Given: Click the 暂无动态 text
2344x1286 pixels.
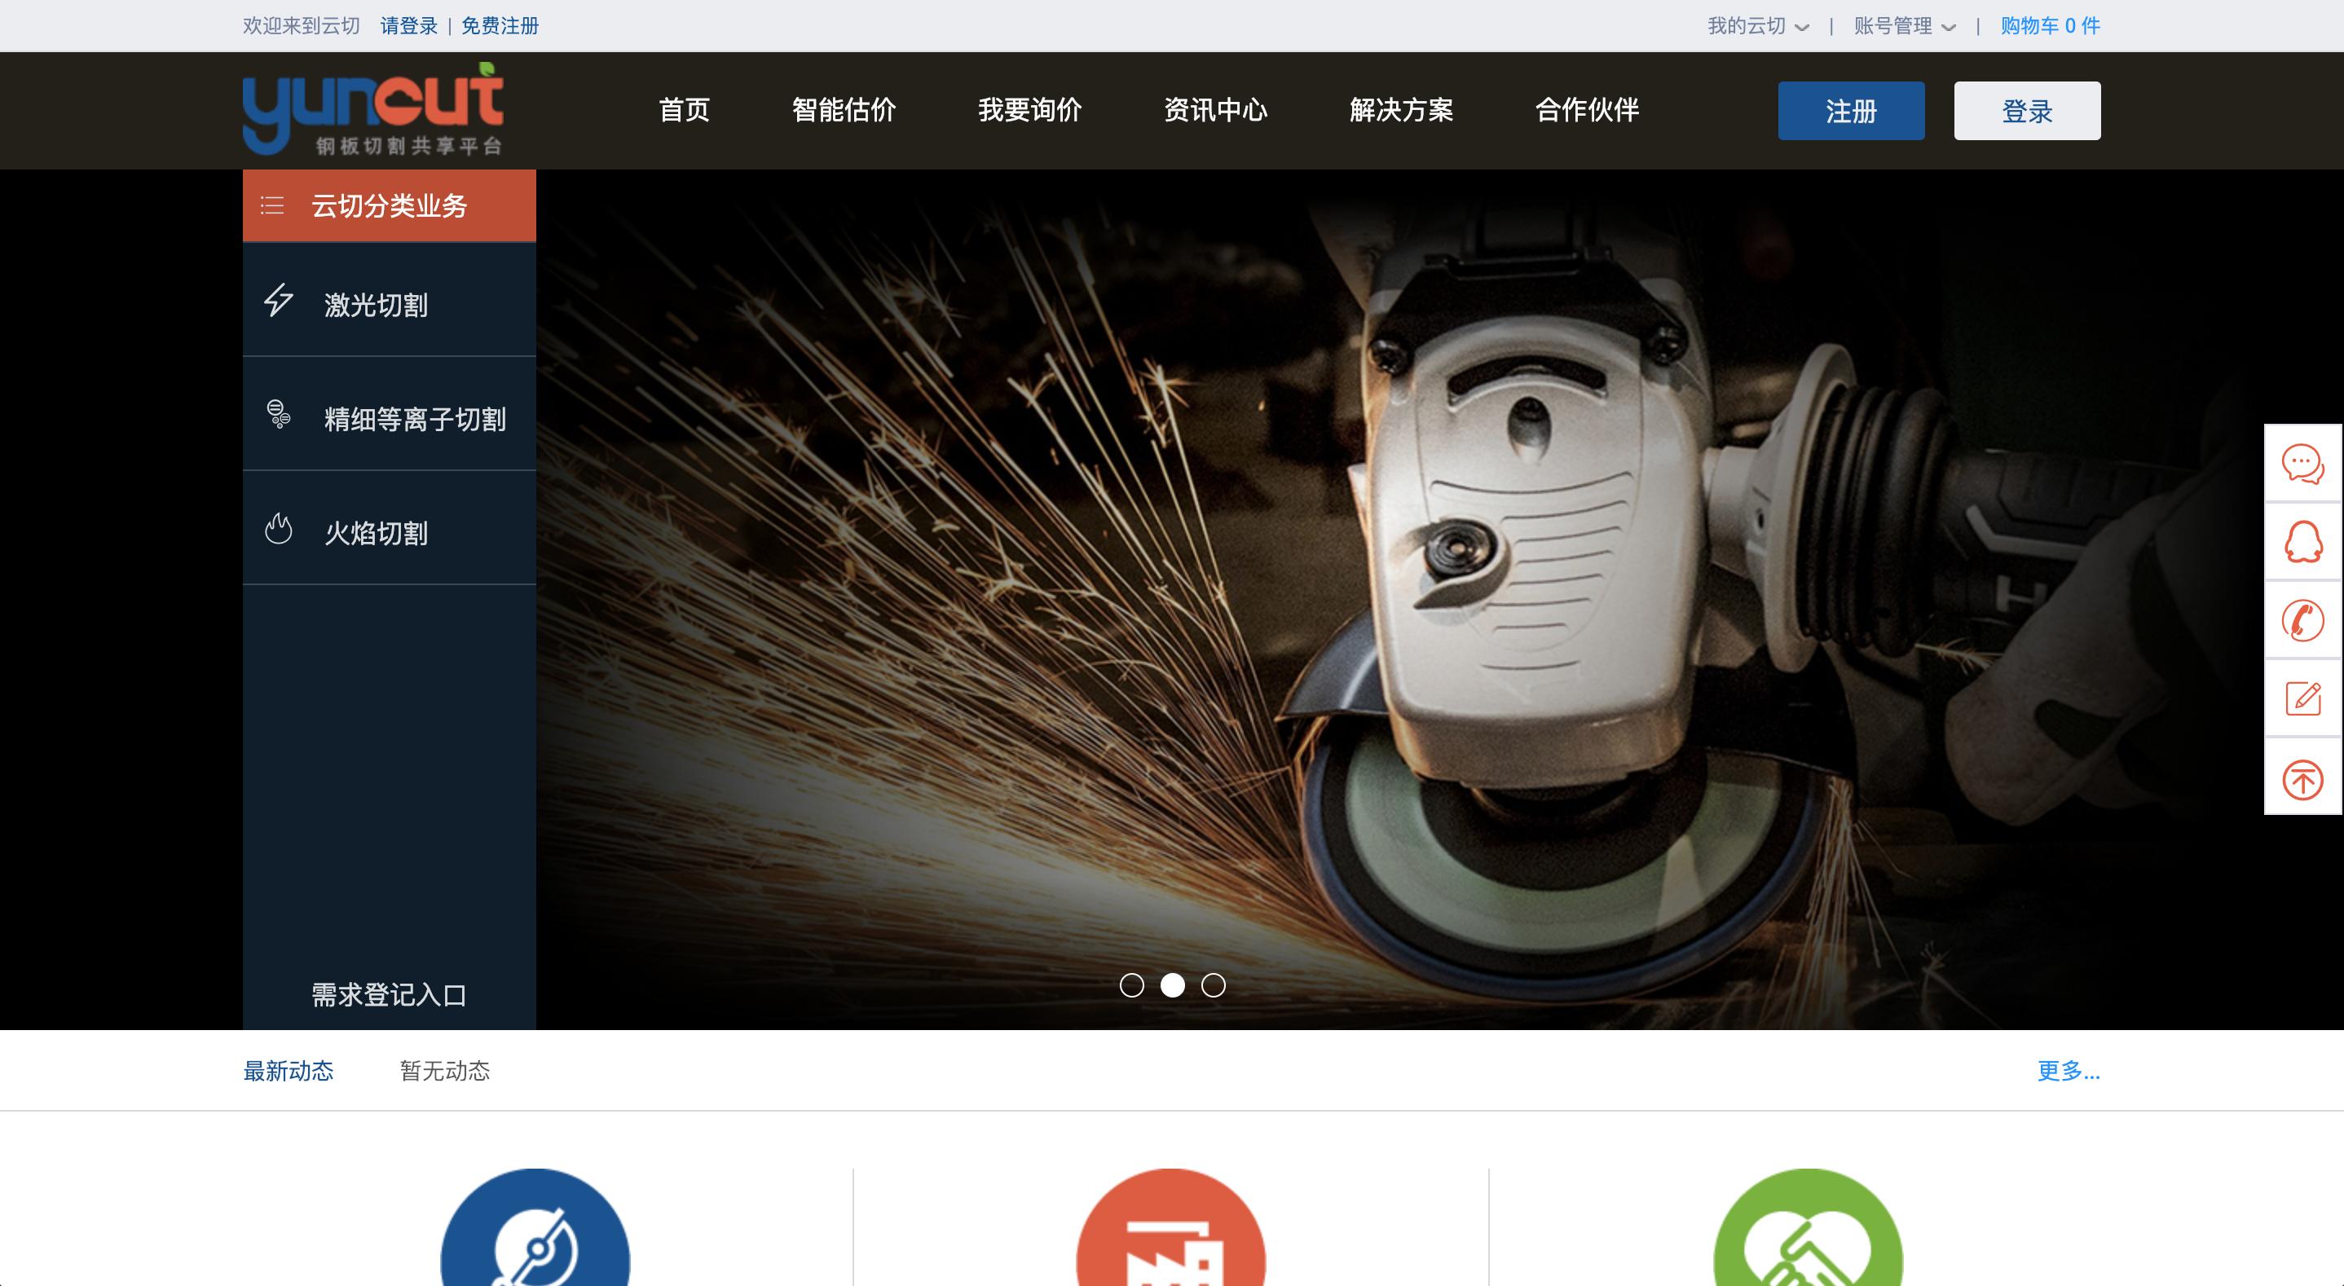Looking at the screenshot, I should [444, 1070].
